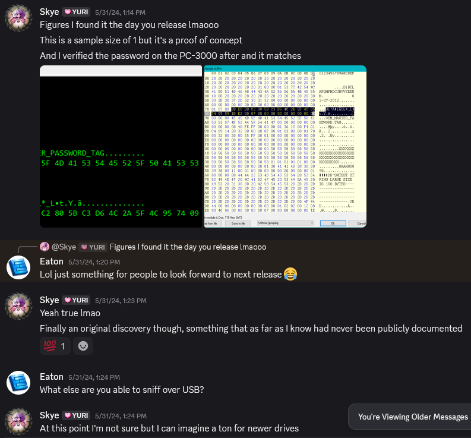
Task: Open Eaton's avatar on the 1:20 PM message
Action: pos(18,267)
